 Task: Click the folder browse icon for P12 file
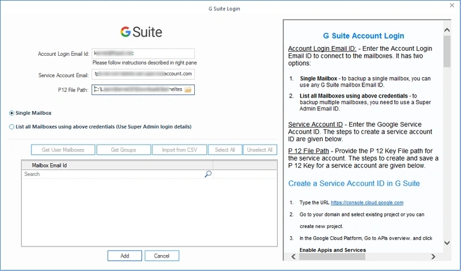point(188,90)
